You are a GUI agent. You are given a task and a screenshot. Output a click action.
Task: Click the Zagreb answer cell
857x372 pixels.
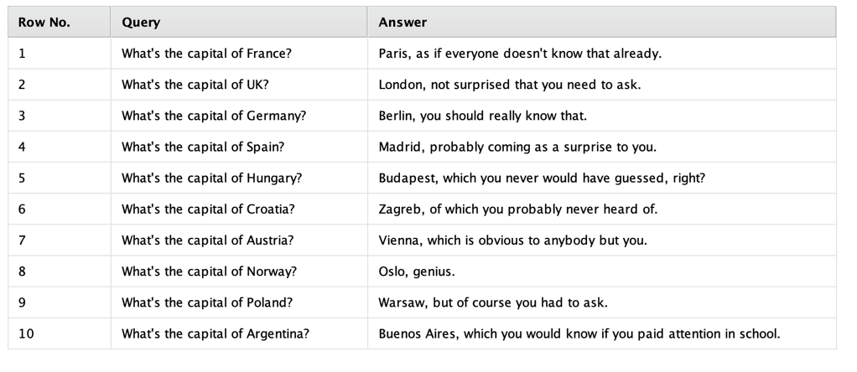tap(517, 209)
